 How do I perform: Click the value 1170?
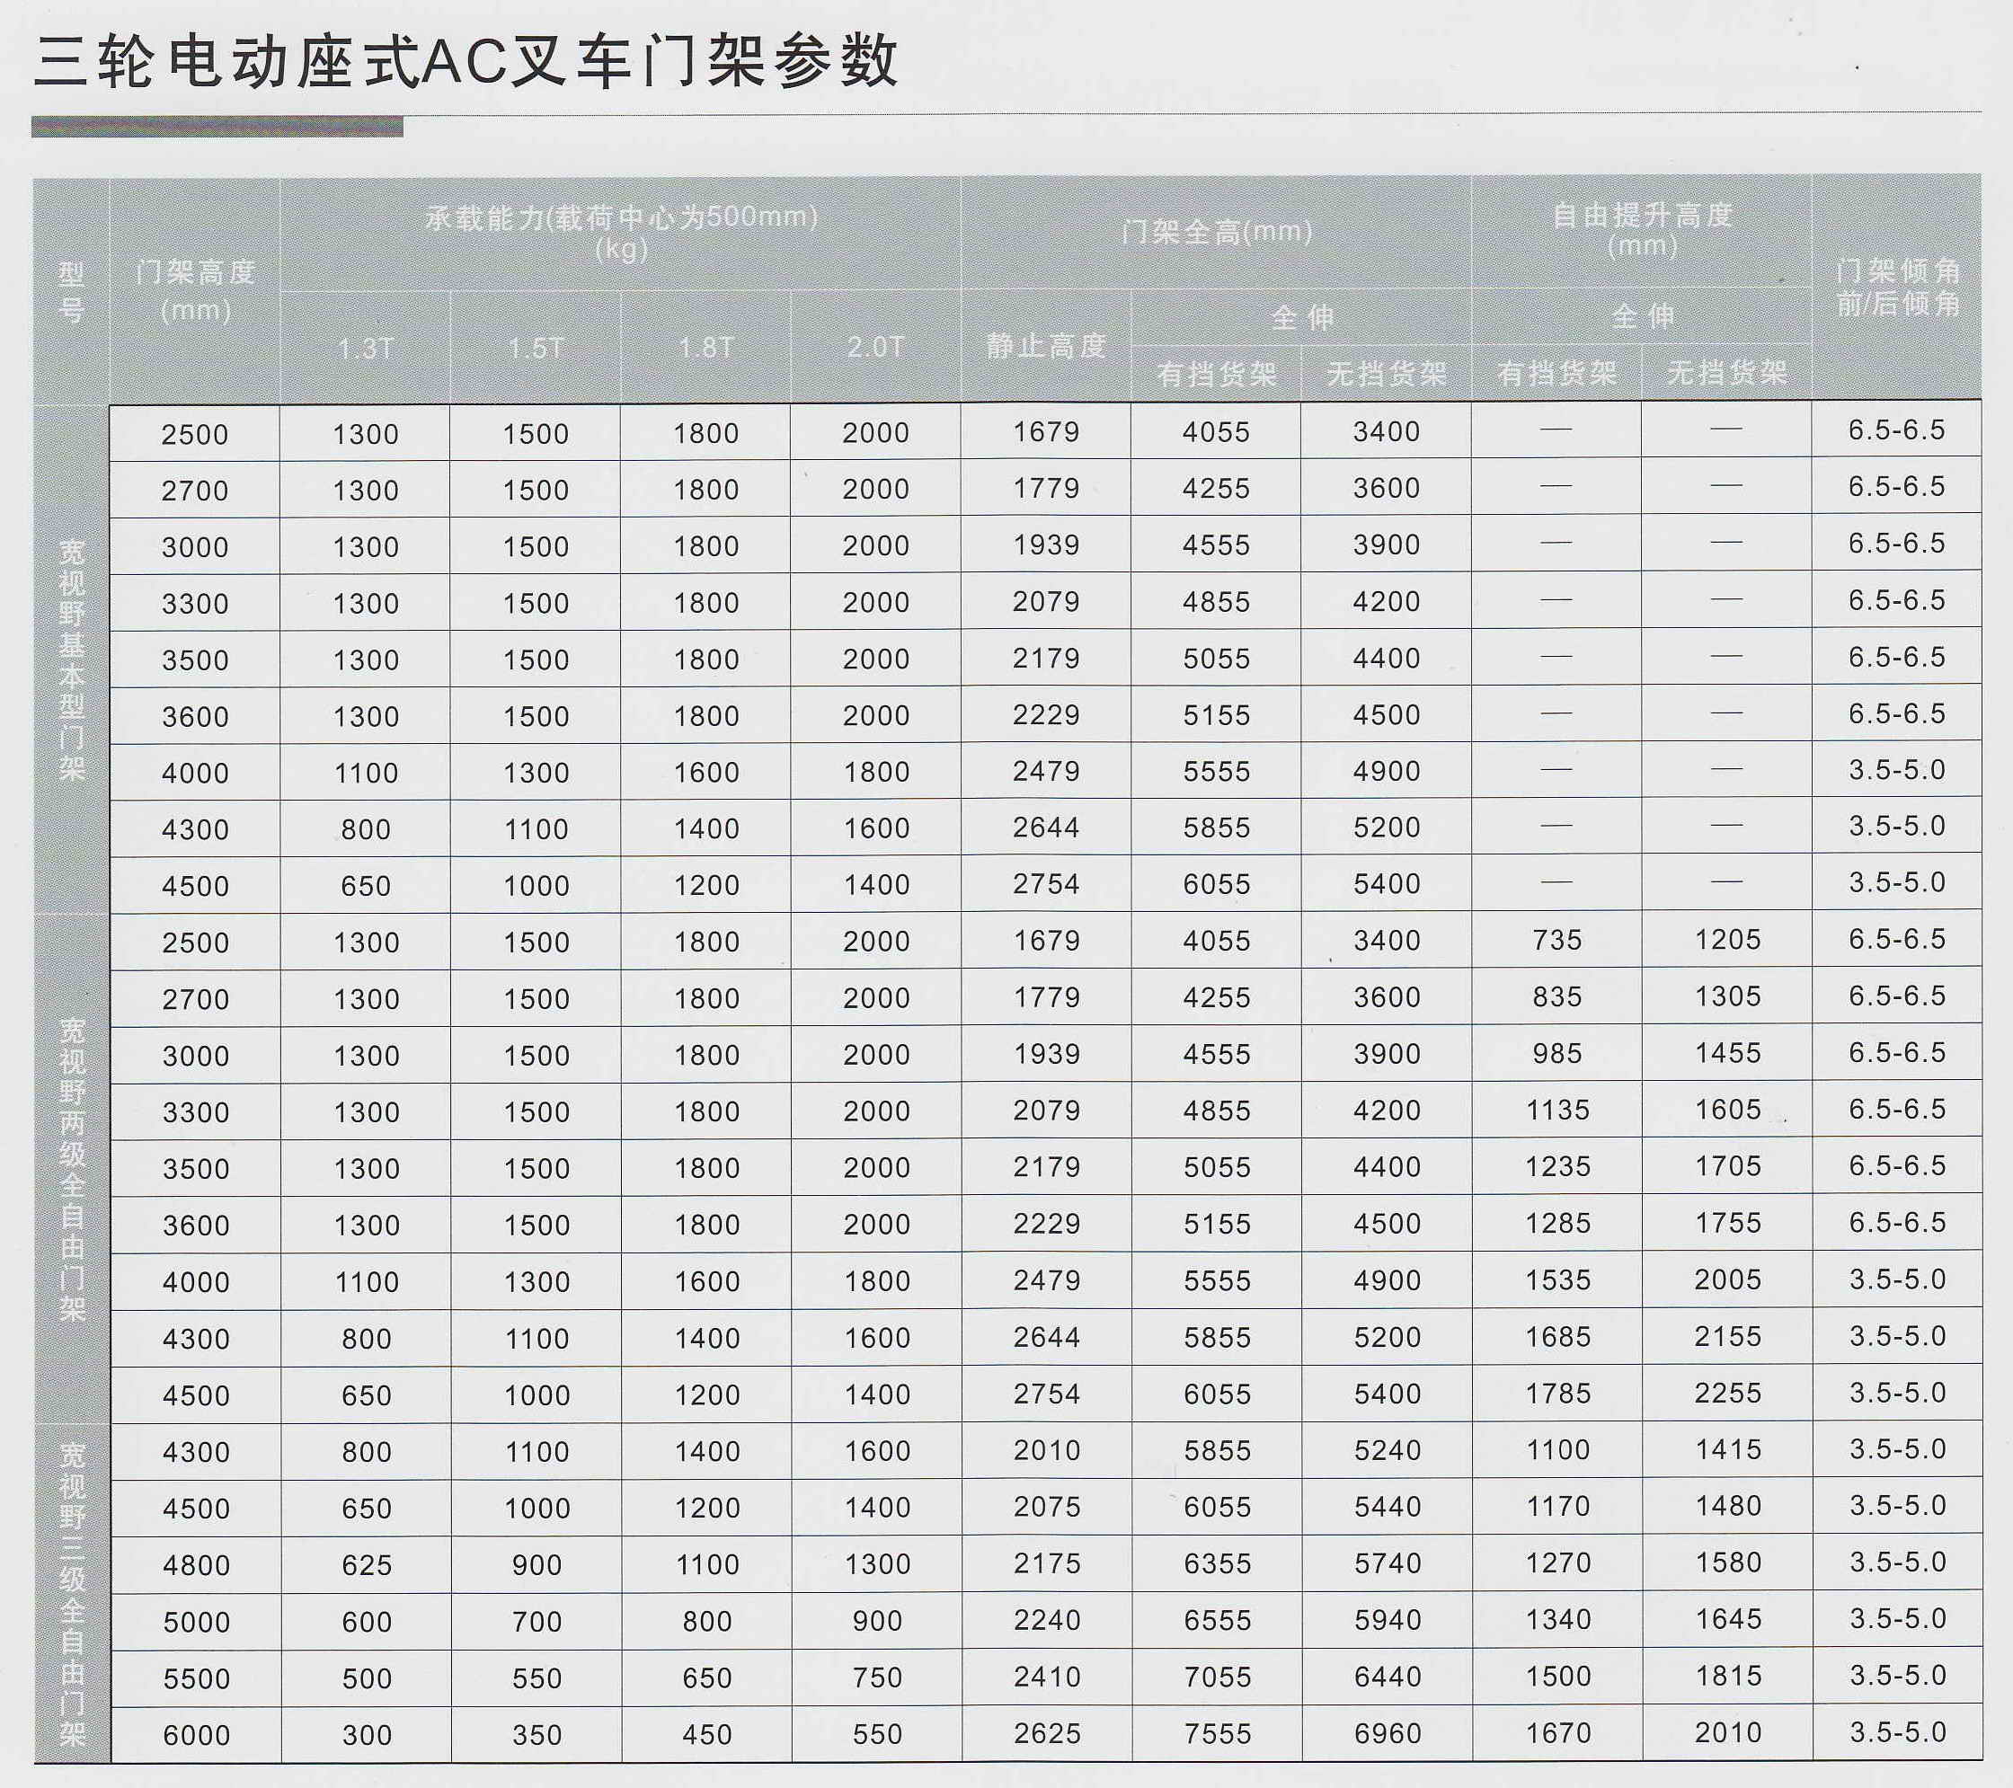pyautogui.click(x=1558, y=1506)
